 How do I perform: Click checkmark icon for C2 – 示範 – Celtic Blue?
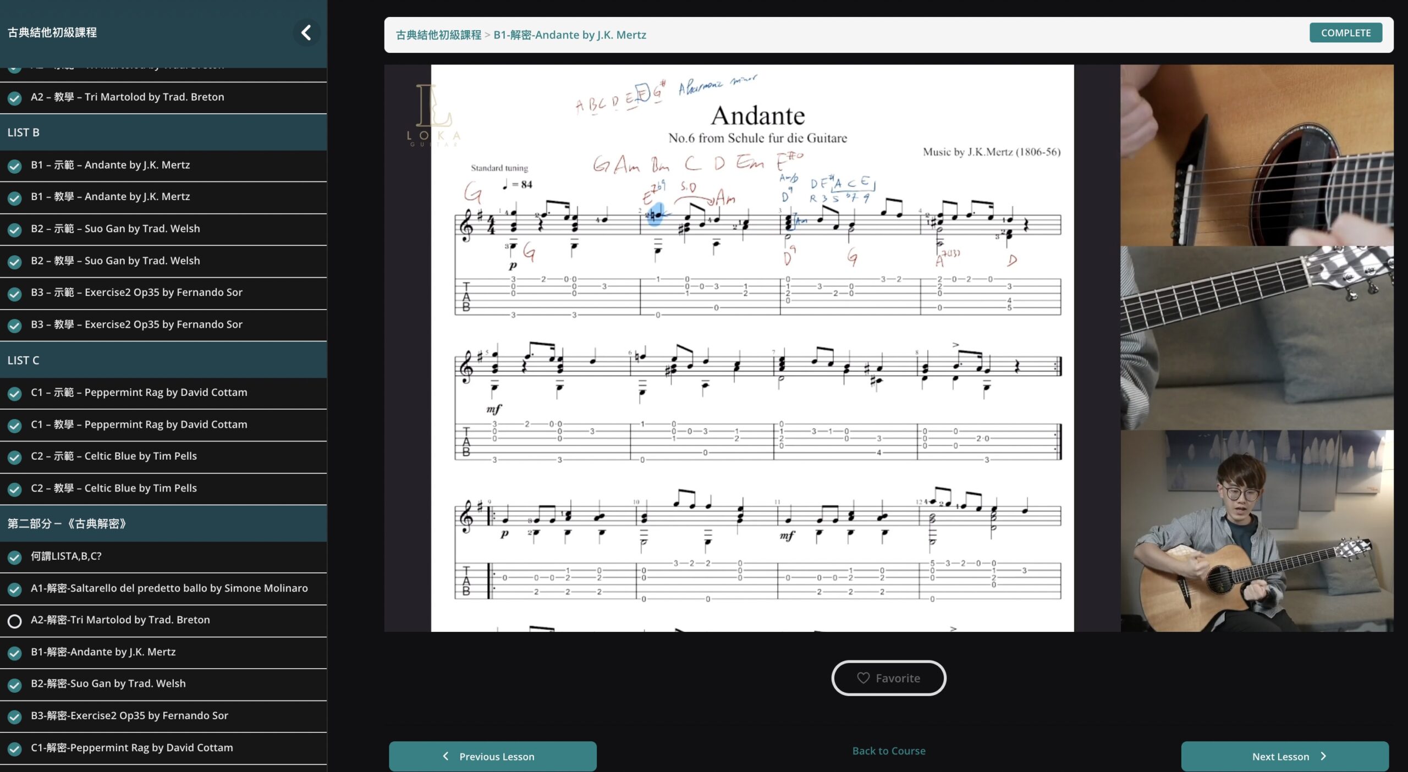[x=15, y=457]
